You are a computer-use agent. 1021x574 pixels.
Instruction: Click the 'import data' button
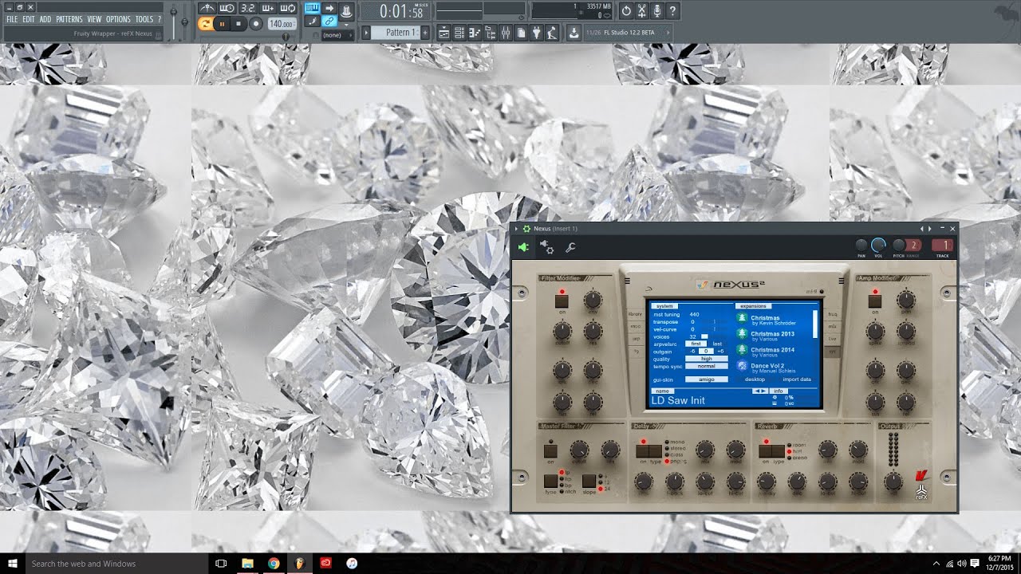tap(797, 379)
